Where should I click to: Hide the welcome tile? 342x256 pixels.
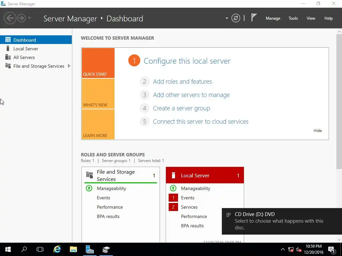point(318,131)
